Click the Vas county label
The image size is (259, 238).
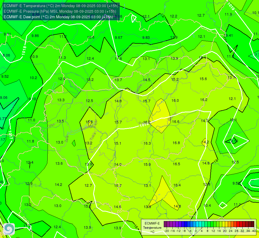click(51, 125)
